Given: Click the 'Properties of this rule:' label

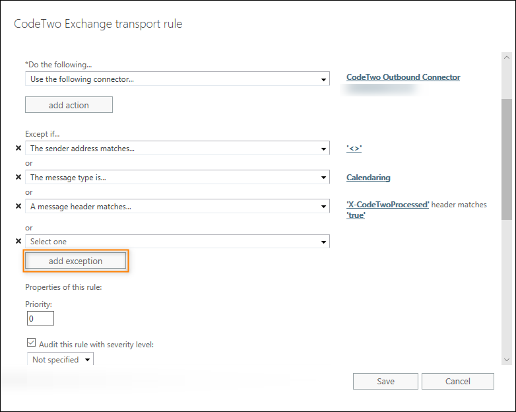Looking at the screenshot, I should pos(63,287).
